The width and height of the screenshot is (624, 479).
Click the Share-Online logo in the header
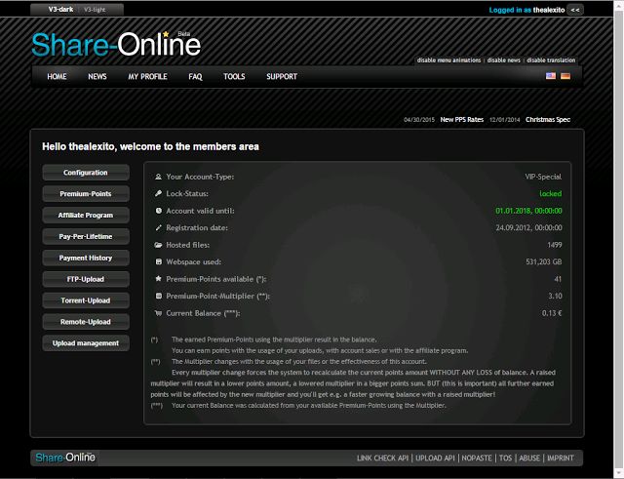[x=116, y=44]
